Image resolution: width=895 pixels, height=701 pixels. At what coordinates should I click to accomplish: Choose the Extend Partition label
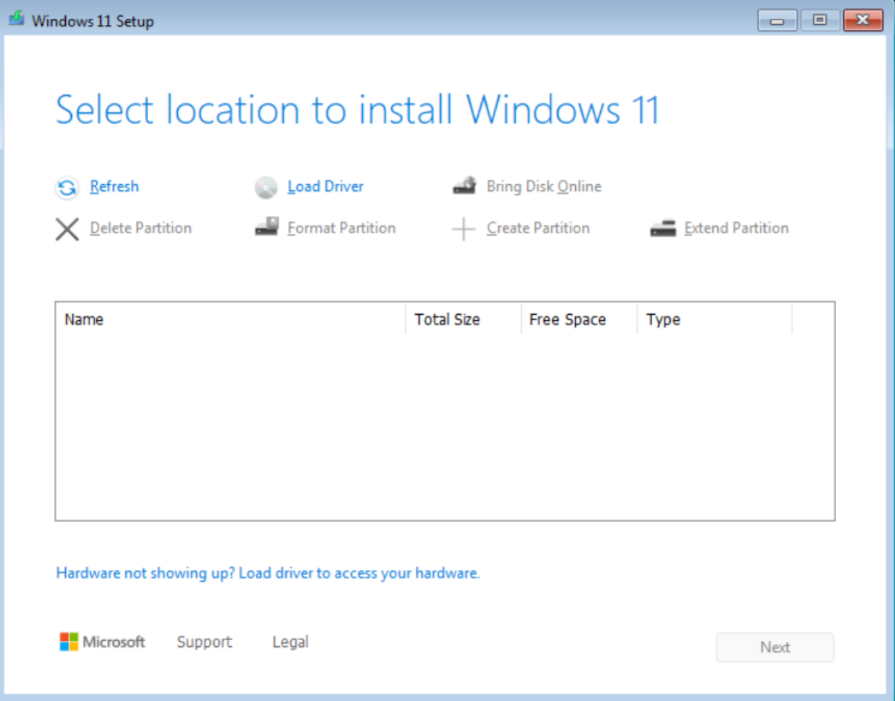(736, 228)
